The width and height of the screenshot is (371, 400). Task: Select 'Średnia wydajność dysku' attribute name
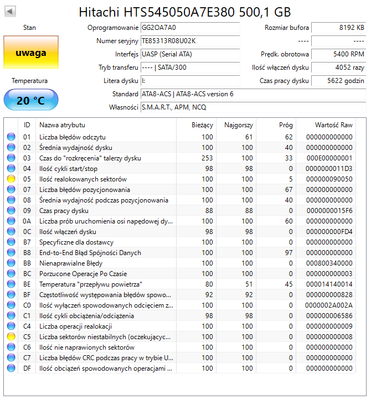click(75, 148)
